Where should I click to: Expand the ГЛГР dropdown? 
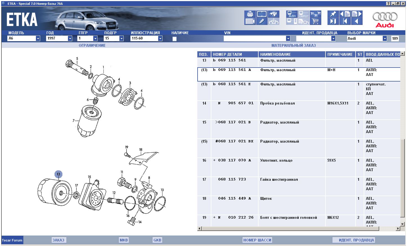click(x=95, y=38)
